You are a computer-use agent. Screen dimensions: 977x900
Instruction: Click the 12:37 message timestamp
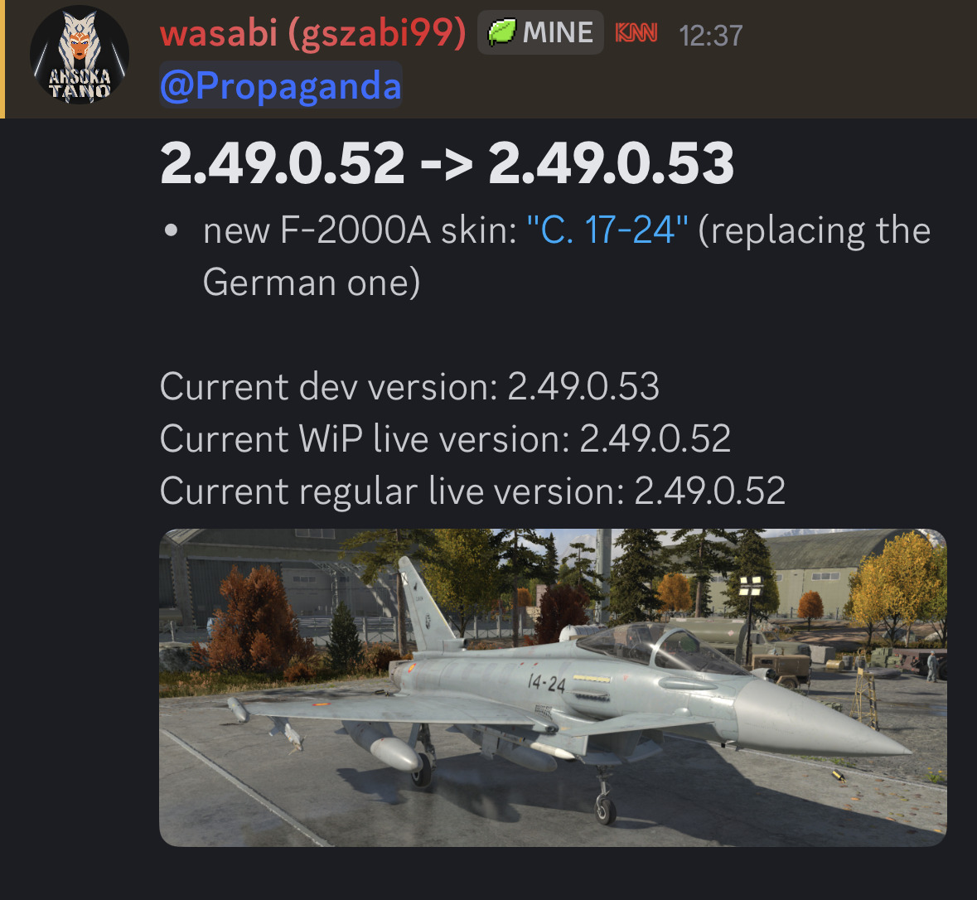710,36
